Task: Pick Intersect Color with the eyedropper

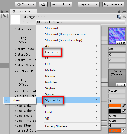Action: (x=124, y=130)
